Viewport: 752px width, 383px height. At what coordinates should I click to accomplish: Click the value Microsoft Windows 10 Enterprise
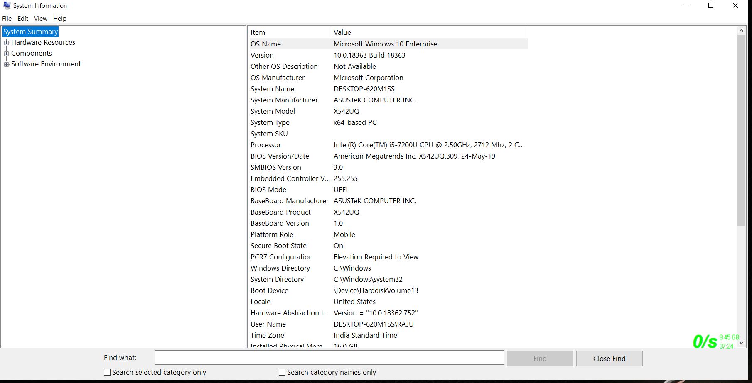385,44
